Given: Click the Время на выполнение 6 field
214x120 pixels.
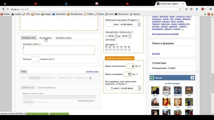Looking at the screenshot, I should click(x=130, y=66).
